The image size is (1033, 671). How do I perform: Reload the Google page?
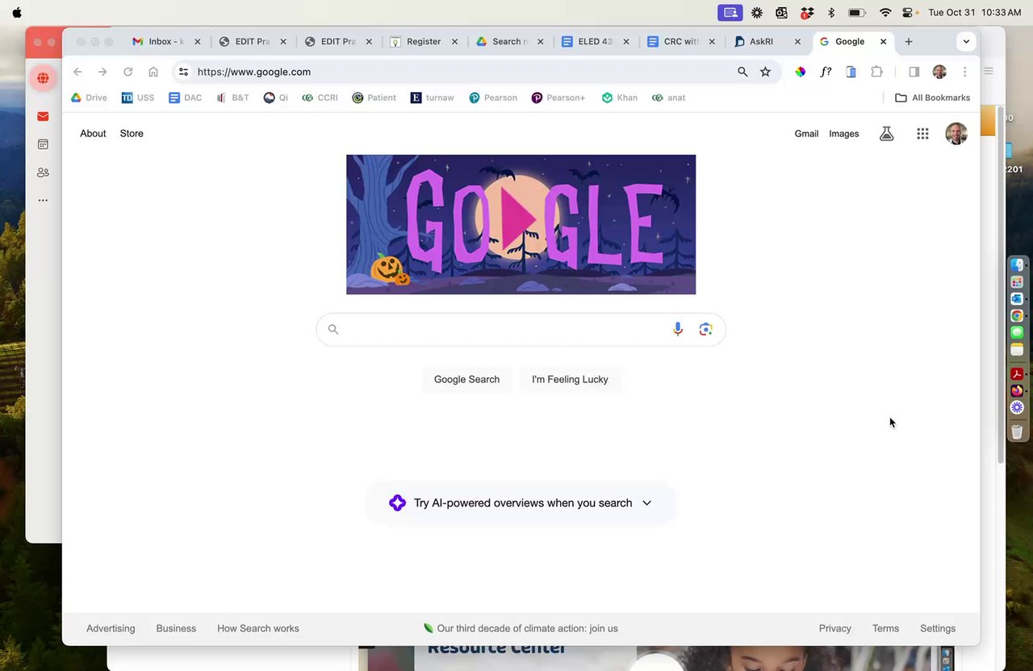[x=128, y=72]
